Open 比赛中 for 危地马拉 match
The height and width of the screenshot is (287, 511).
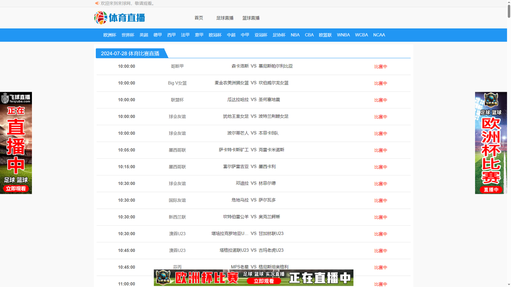380,201
